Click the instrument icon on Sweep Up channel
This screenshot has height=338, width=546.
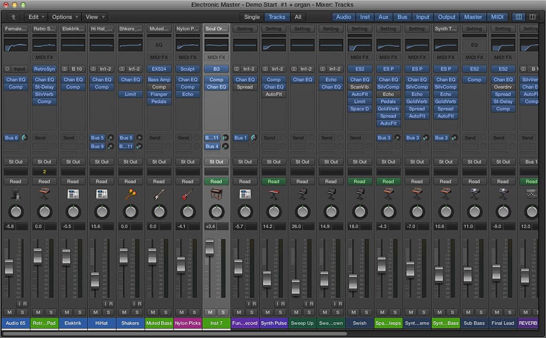click(x=302, y=194)
